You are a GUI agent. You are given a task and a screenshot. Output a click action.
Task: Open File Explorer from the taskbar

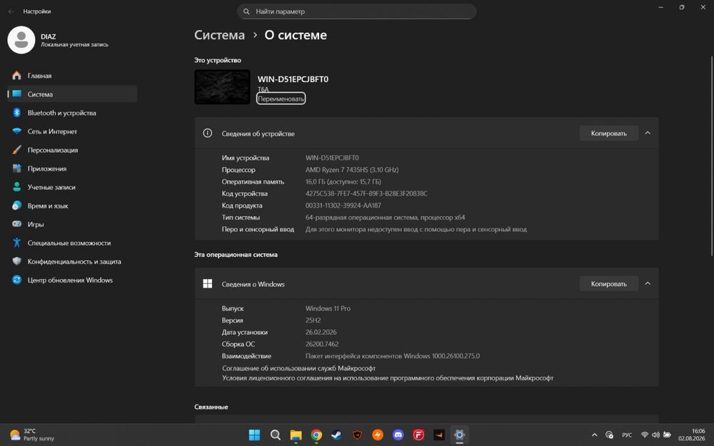click(296, 435)
